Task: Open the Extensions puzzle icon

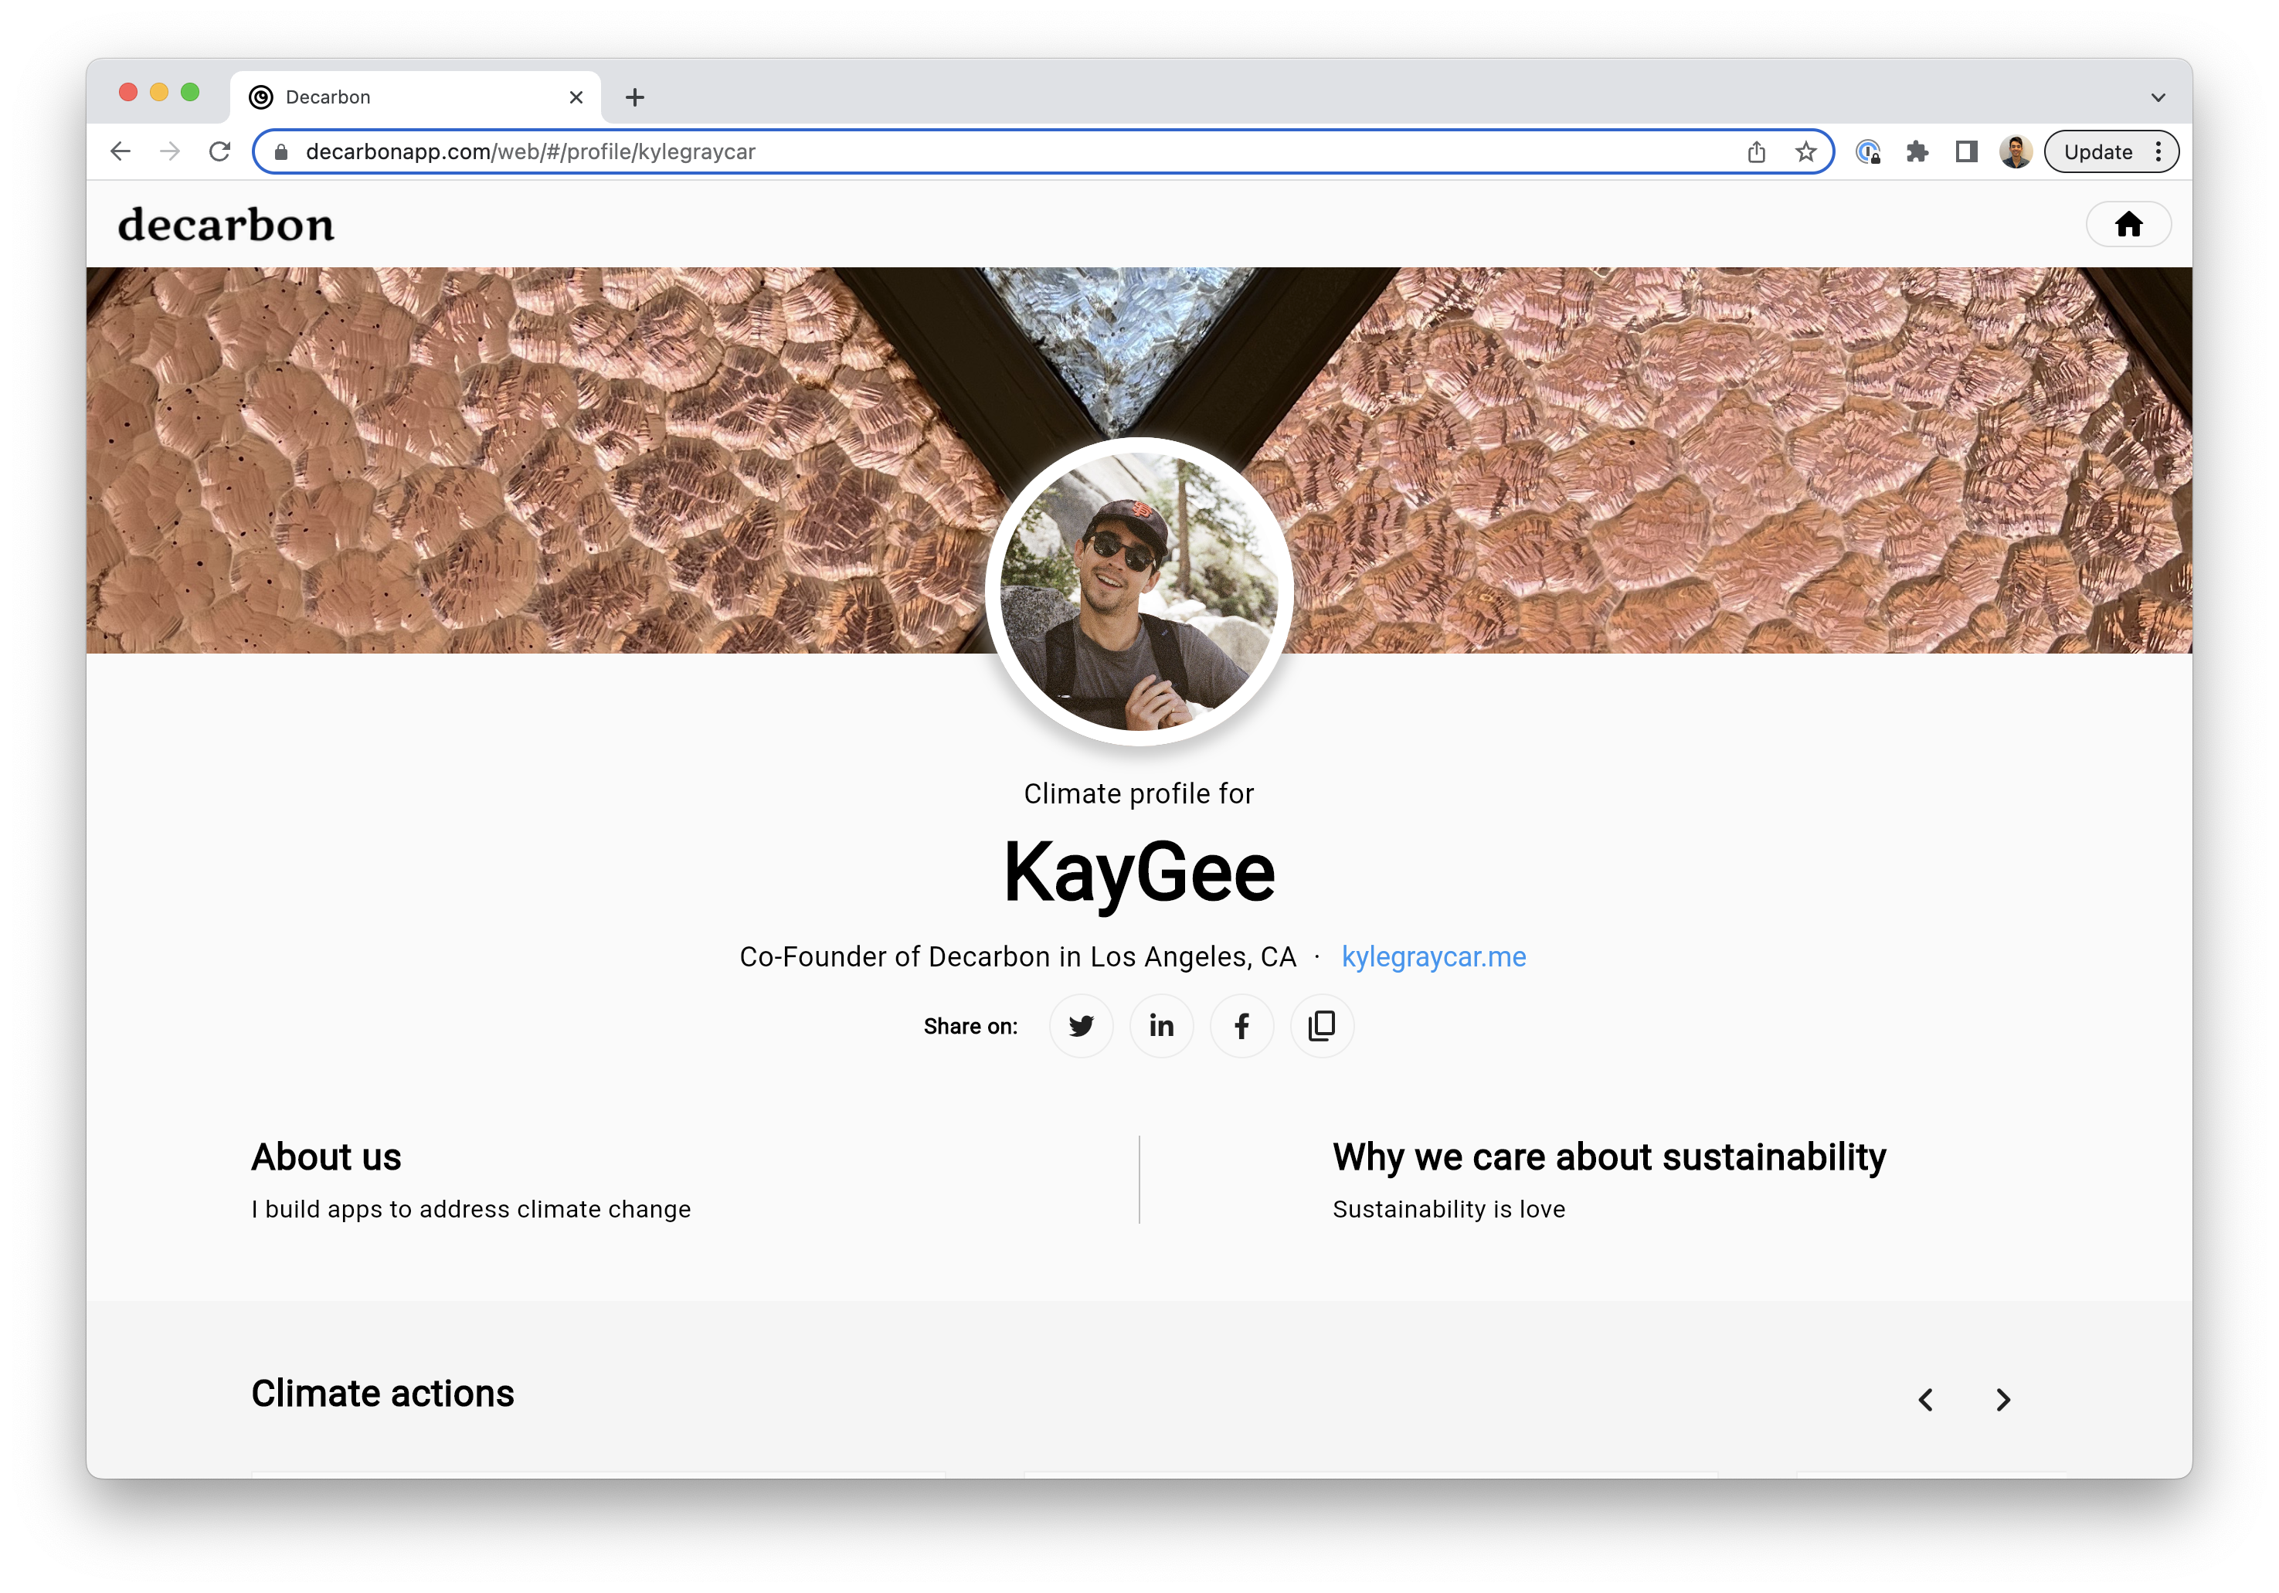Action: coord(1917,152)
